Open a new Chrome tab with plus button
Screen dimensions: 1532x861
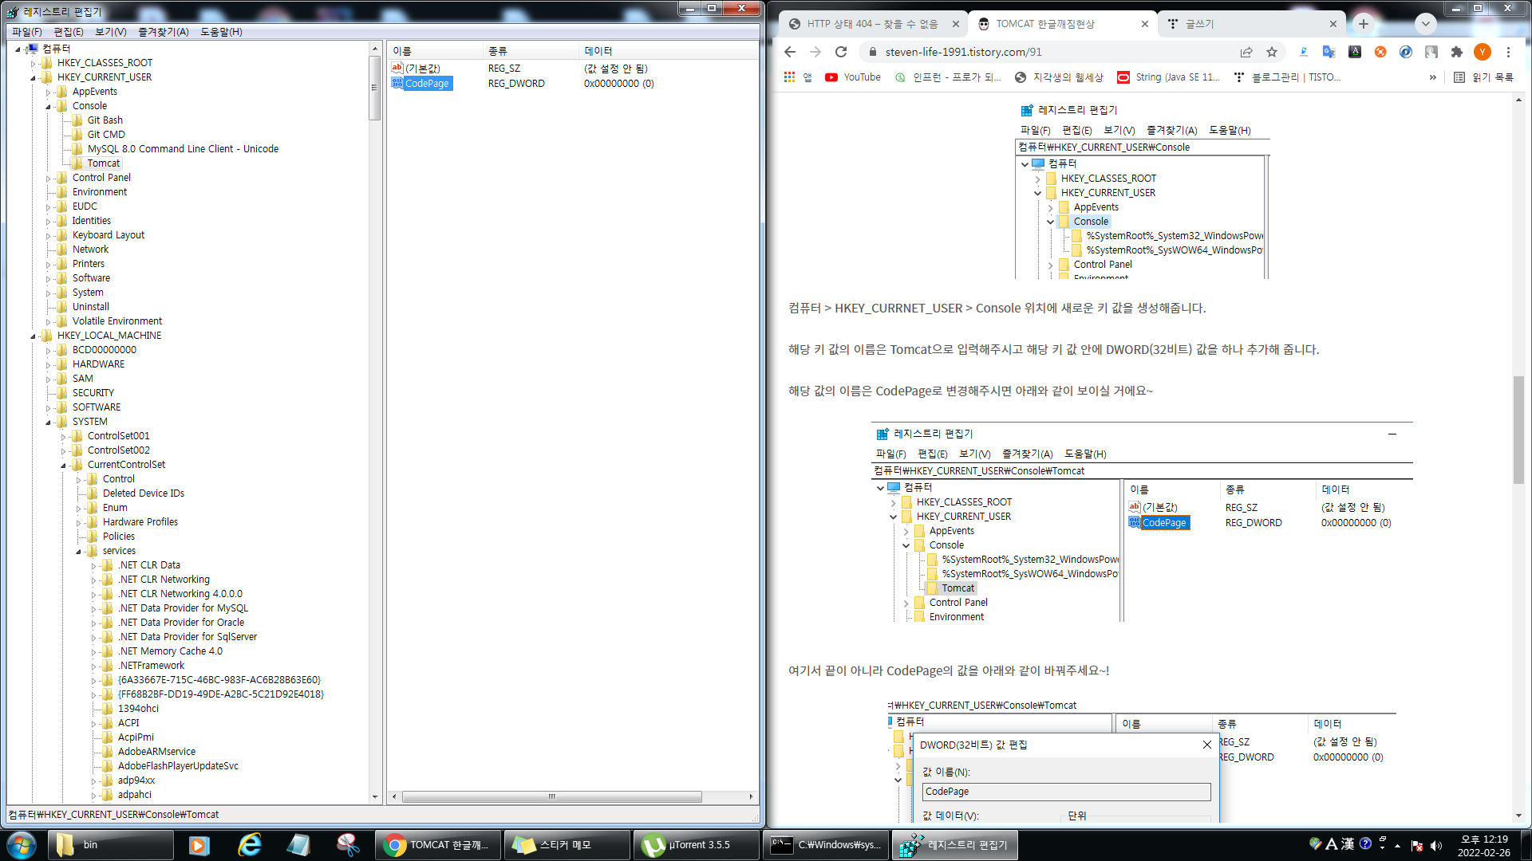tap(1364, 24)
